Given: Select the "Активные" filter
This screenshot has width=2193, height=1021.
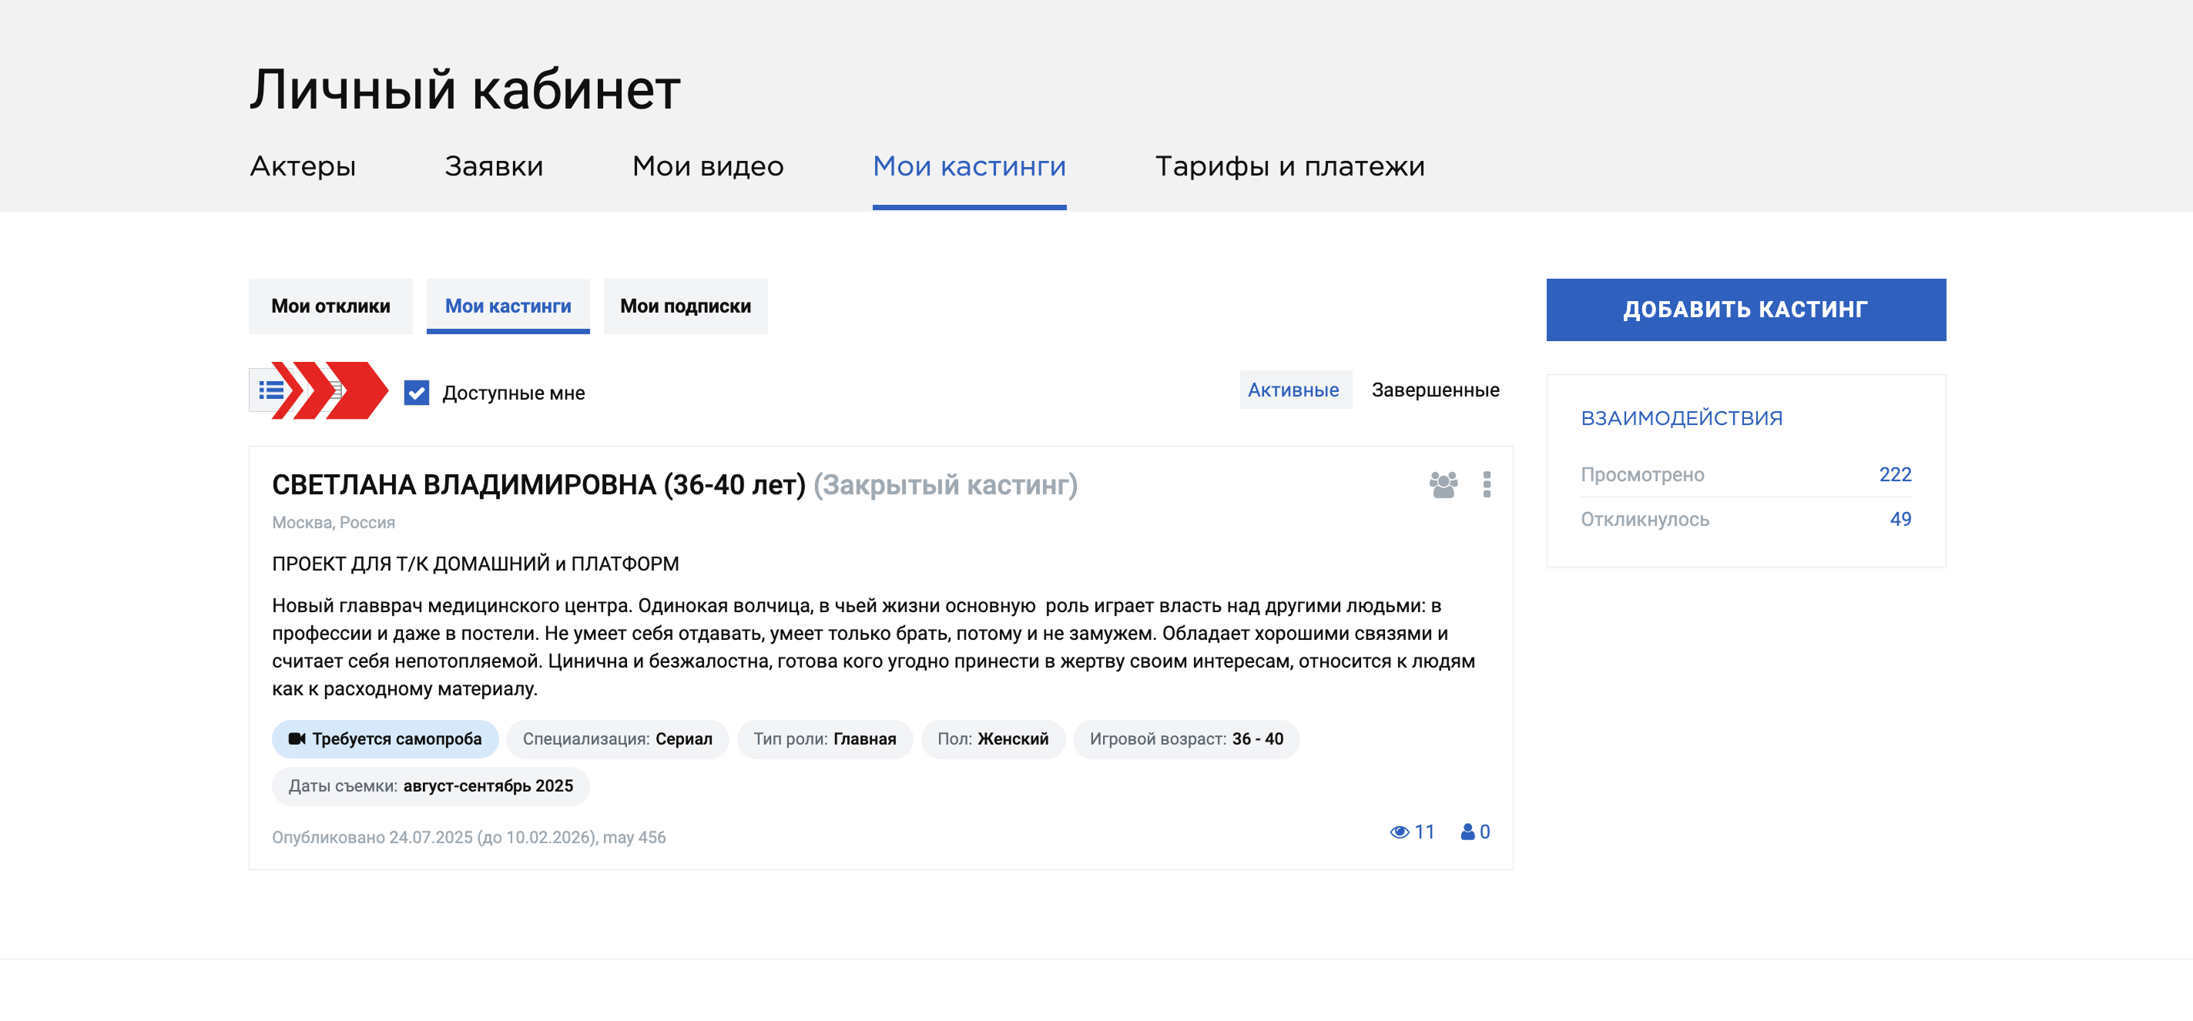Looking at the screenshot, I should [x=1293, y=390].
